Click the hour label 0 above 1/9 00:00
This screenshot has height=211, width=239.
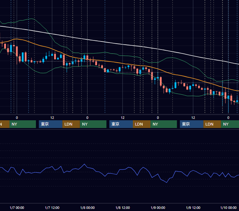coord(158,118)
